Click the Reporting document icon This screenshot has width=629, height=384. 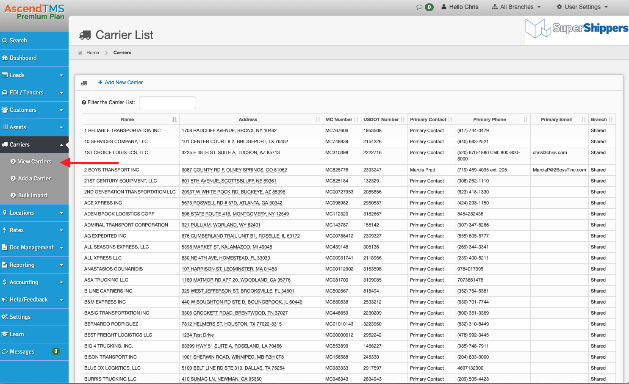5,265
